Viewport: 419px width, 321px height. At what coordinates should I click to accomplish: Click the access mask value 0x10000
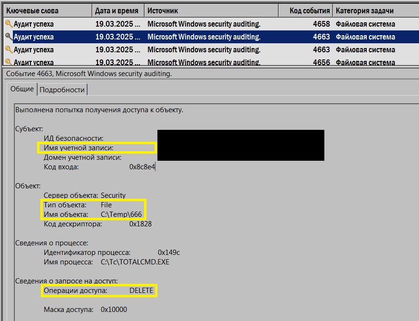114,310
